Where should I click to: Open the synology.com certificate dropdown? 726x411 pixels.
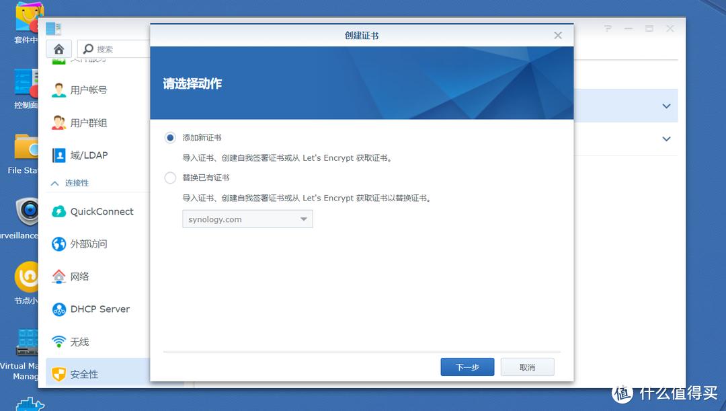click(x=247, y=219)
